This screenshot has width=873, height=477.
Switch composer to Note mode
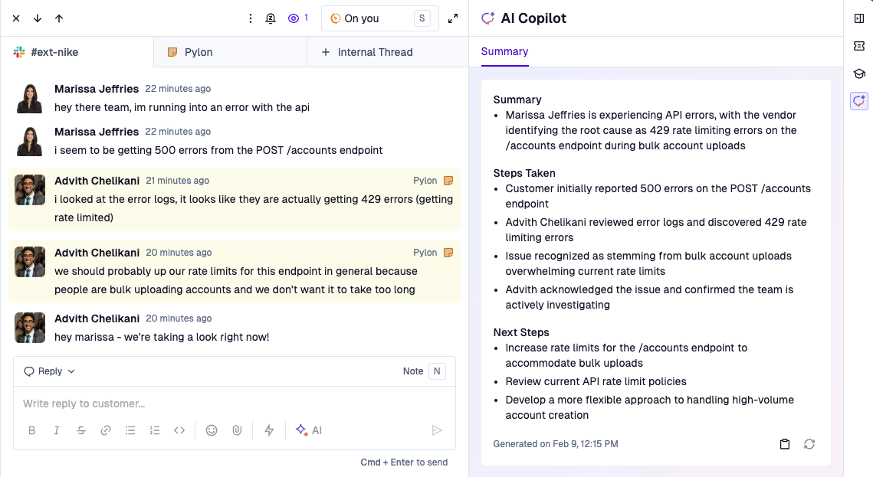[424, 371]
